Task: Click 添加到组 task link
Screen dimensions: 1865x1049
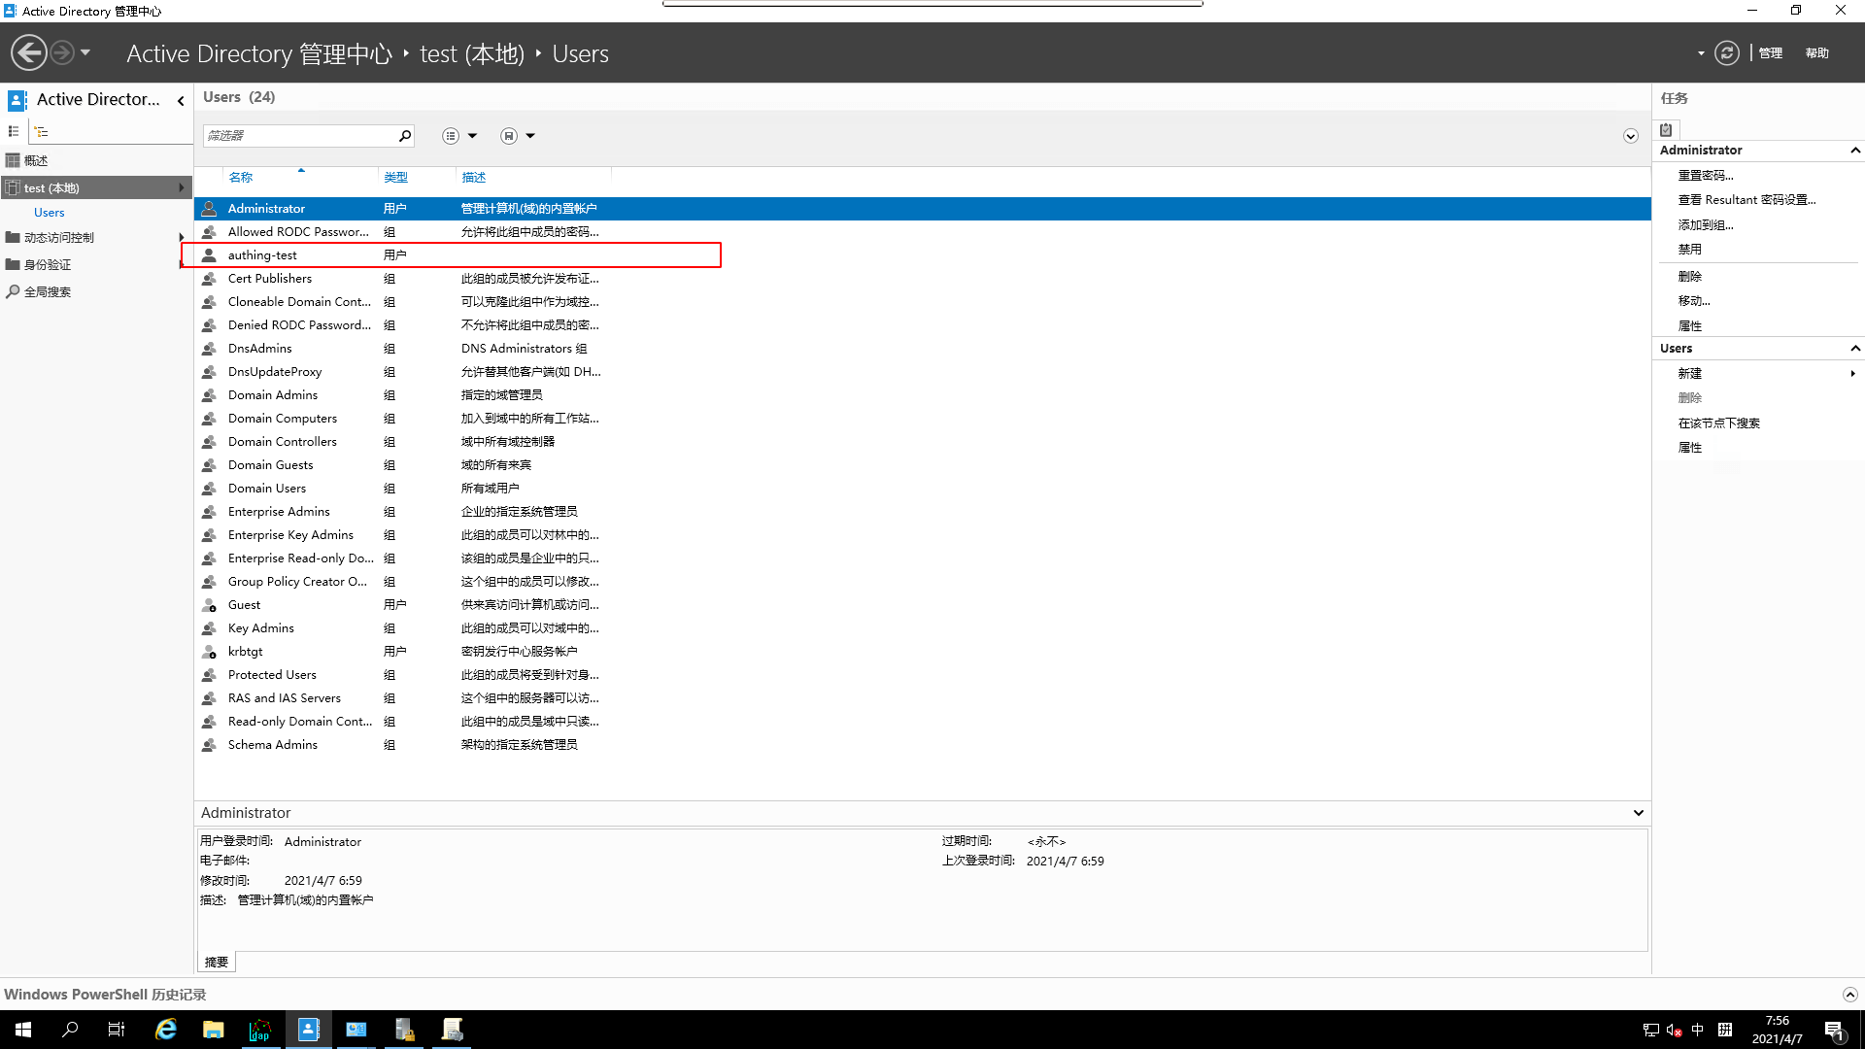Action: pyautogui.click(x=1705, y=225)
